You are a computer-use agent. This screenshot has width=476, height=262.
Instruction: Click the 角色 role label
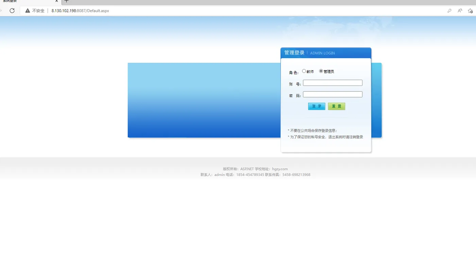[294, 73]
